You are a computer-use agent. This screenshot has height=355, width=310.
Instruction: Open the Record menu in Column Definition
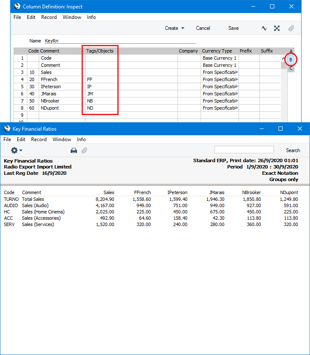pyautogui.click(x=49, y=17)
